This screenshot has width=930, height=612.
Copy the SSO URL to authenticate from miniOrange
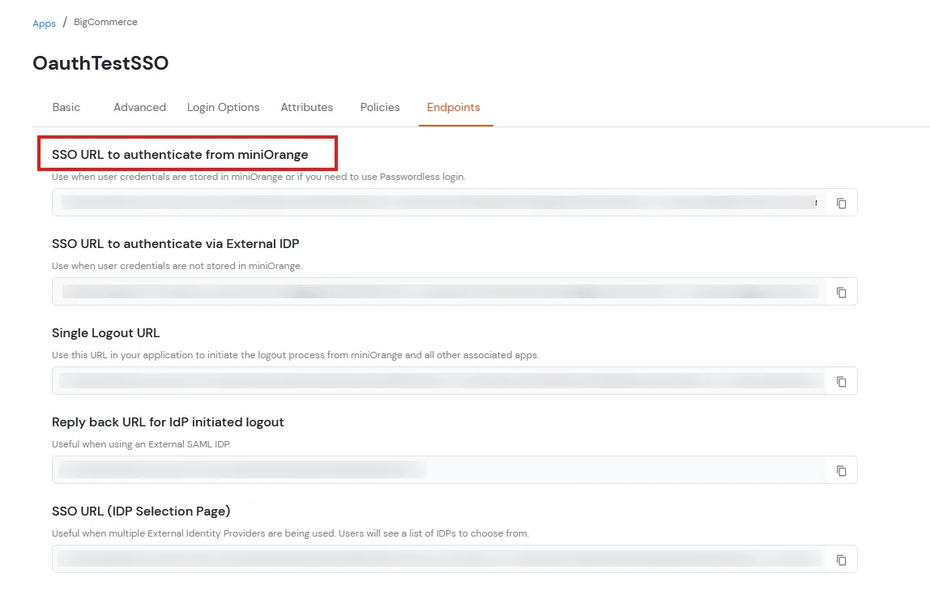(x=841, y=203)
